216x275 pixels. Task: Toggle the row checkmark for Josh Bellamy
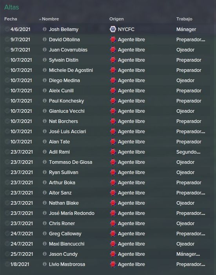[x=7, y=29]
